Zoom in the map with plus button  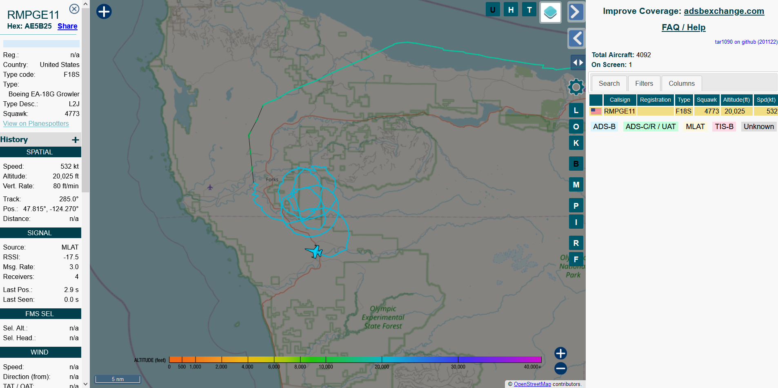(560, 353)
